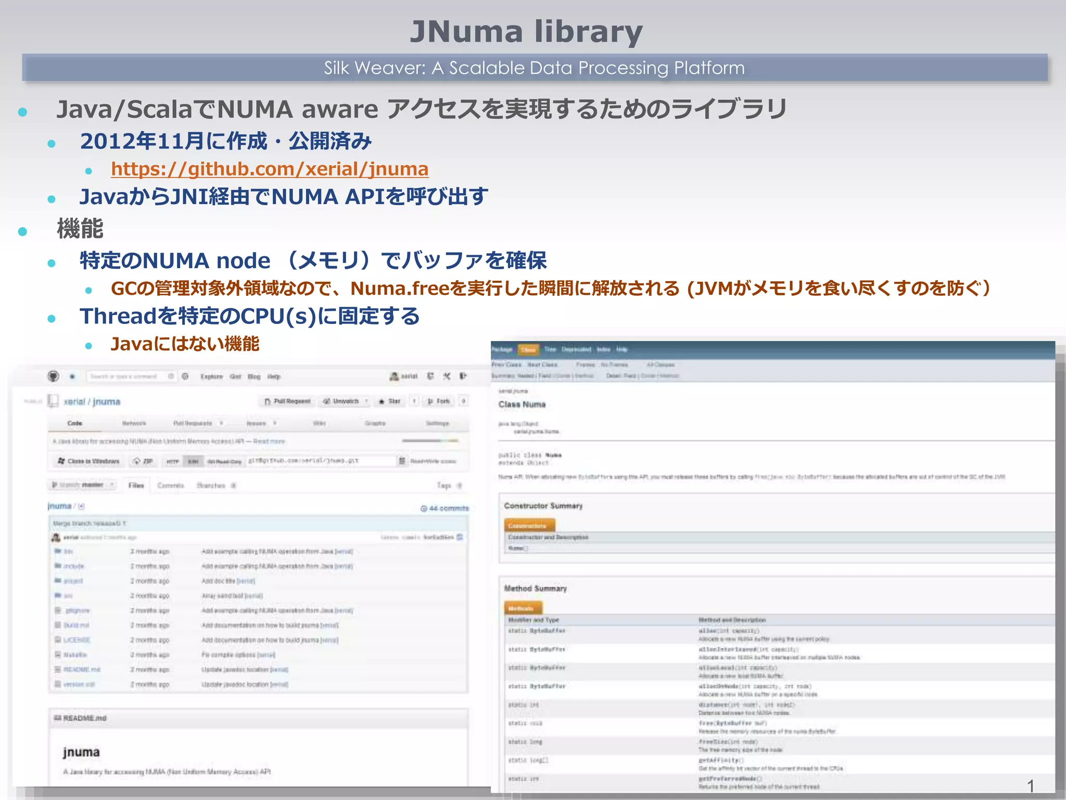Download the repository as ZIP
This screenshot has height=800, width=1066.
click(143, 461)
